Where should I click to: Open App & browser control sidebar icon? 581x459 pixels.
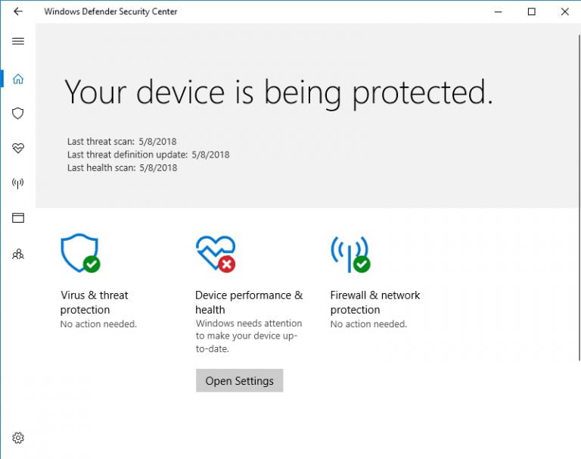pos(18,218)
